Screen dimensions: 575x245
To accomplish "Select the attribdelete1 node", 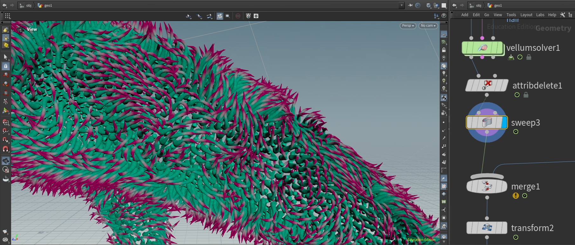I will pos(486,85).
